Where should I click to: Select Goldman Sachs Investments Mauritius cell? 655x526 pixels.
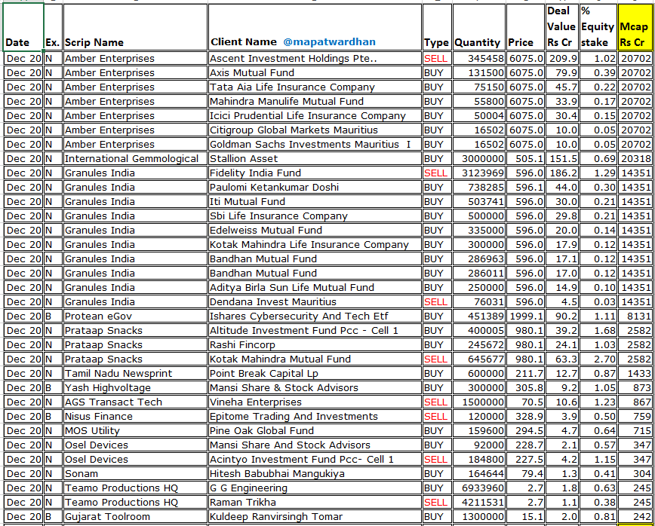(315, 145)
